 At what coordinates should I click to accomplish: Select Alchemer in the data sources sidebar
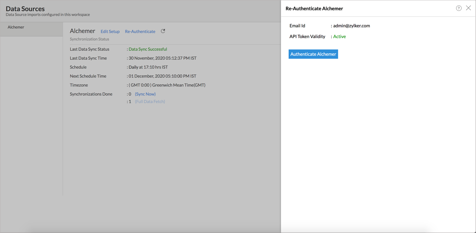[31, 29]
